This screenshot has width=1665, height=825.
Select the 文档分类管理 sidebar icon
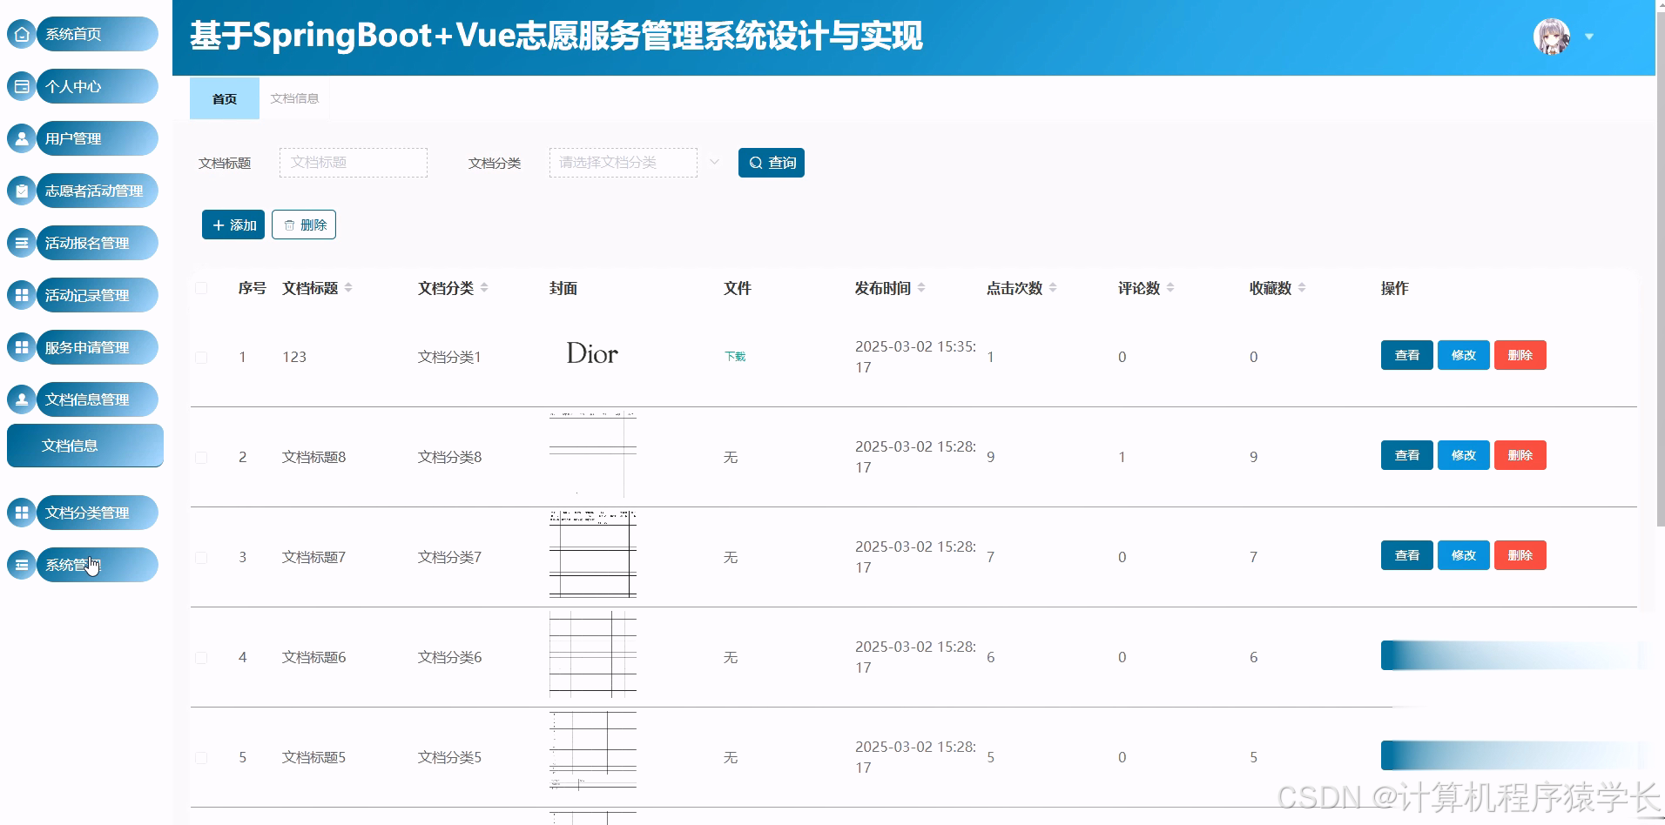[x=21, y=513]
